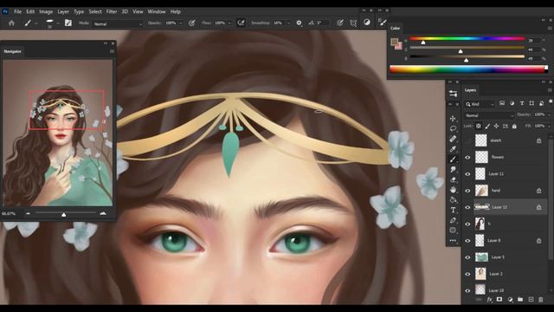Open the Filter menu
Screen dimensions: 554x312
[x=112, y=11]
